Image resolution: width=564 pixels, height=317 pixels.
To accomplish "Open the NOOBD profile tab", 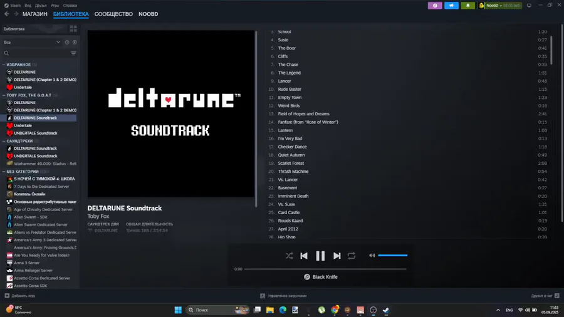I will click(148, 14).
